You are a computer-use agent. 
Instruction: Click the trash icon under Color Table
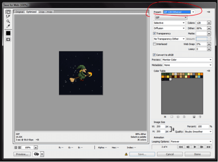pos(200,117)
